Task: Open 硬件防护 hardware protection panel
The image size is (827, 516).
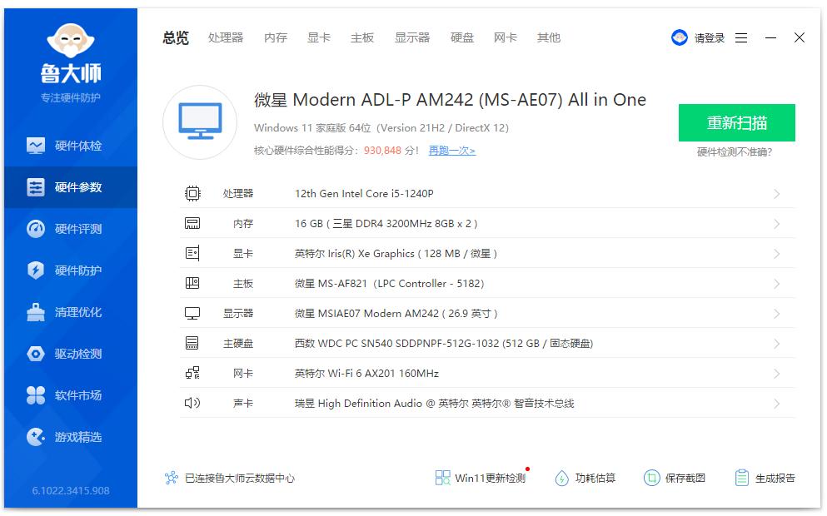Action: [x=71, y=270]
